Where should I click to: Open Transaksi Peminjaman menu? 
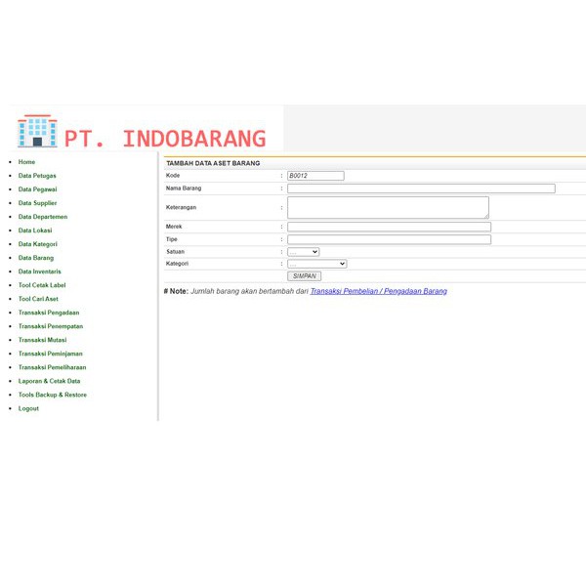[50, 354]
